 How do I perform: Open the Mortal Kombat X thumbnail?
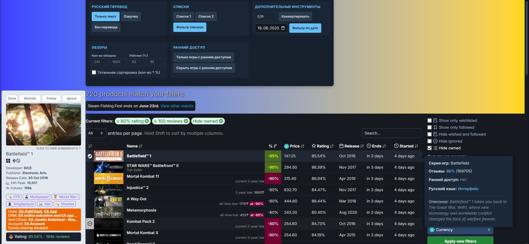pos(109,235)
